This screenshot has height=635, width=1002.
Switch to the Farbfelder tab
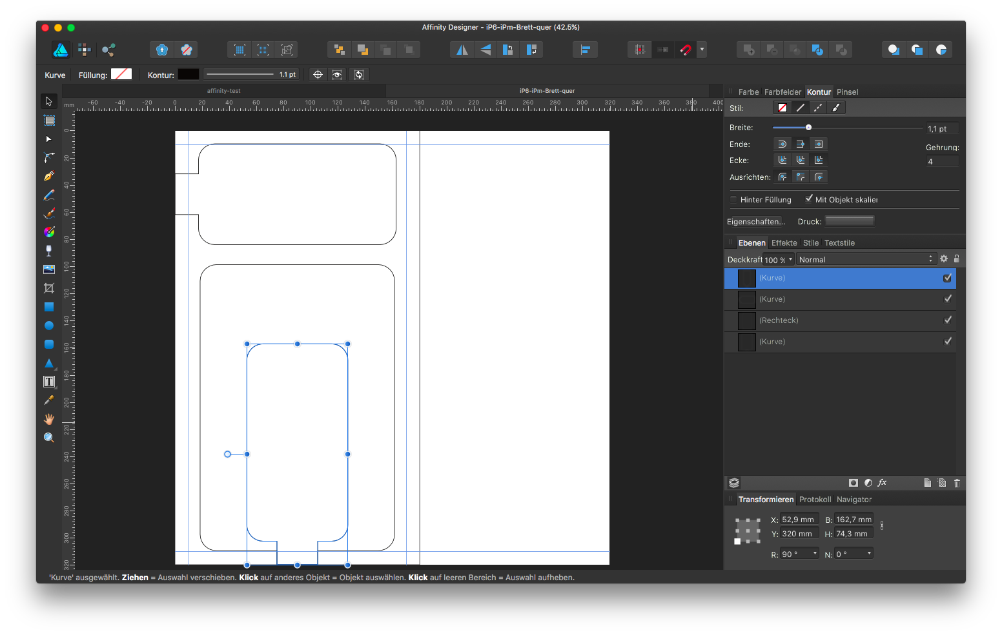(782, 92)
